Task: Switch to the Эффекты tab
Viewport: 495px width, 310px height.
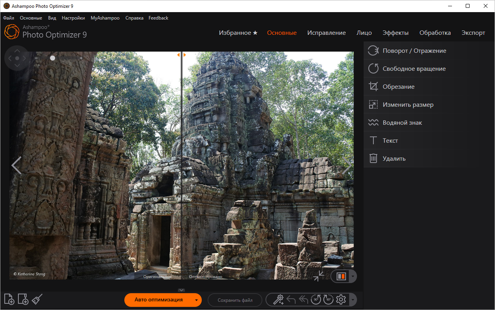Action: coord(396,33)
